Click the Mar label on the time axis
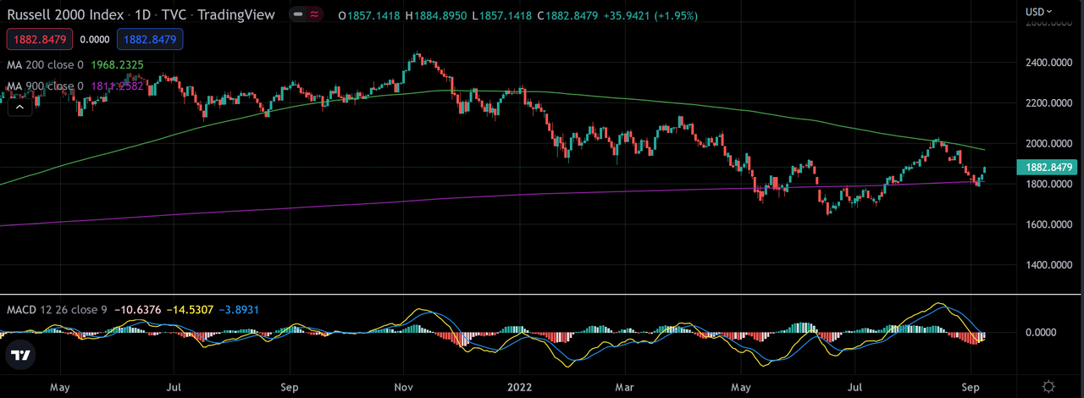 [623, 387]
